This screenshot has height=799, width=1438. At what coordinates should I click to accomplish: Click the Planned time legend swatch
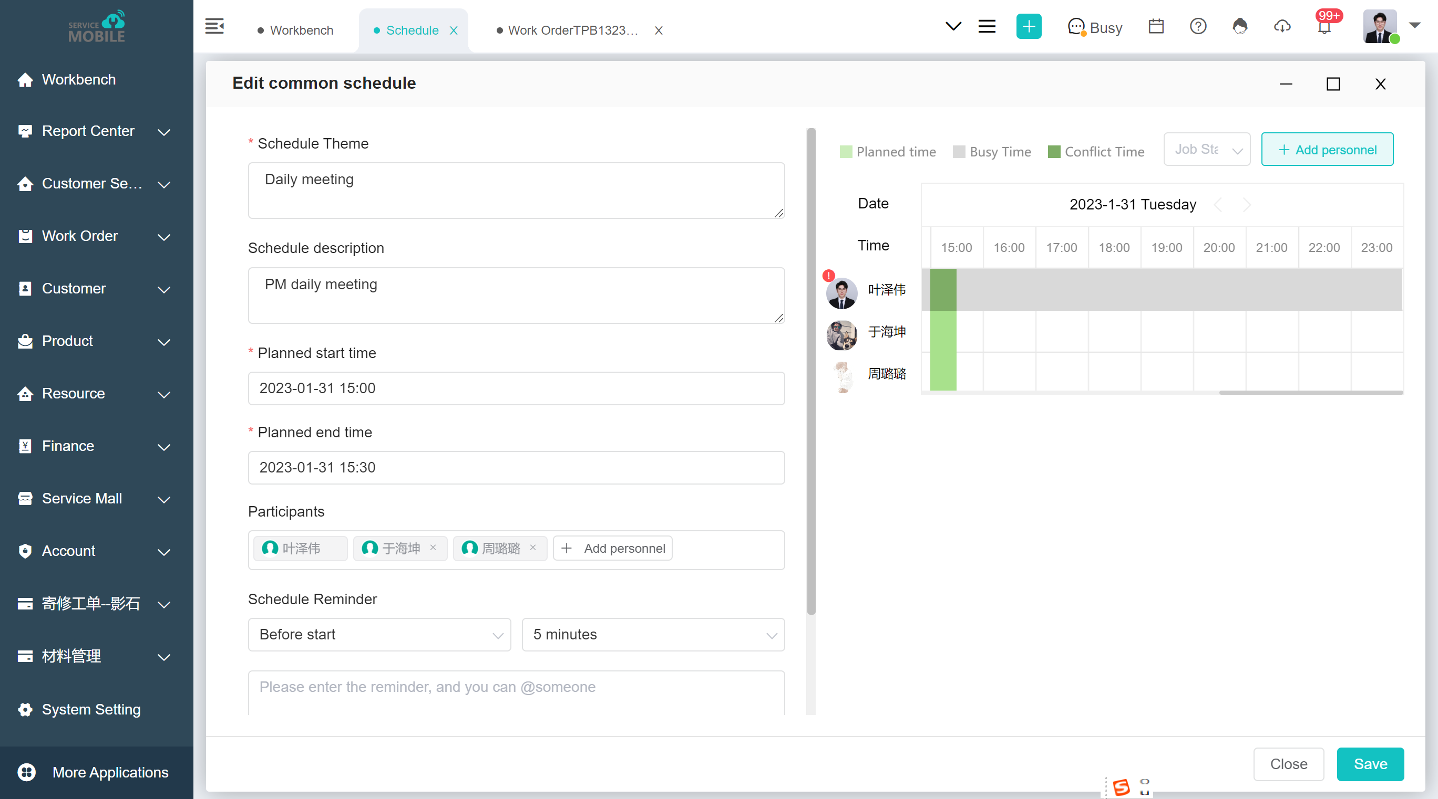846,152
